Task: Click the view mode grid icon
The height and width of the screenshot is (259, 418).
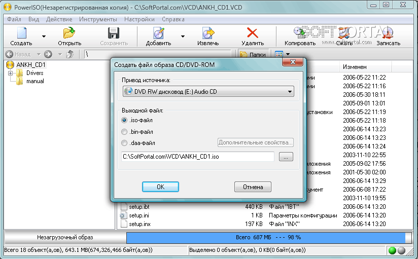Action: (x=279, y=54)
